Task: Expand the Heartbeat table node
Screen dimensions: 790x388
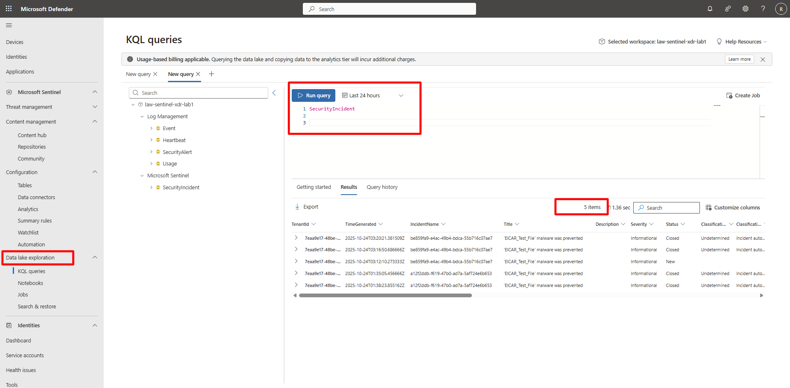Action: point(151,140)
